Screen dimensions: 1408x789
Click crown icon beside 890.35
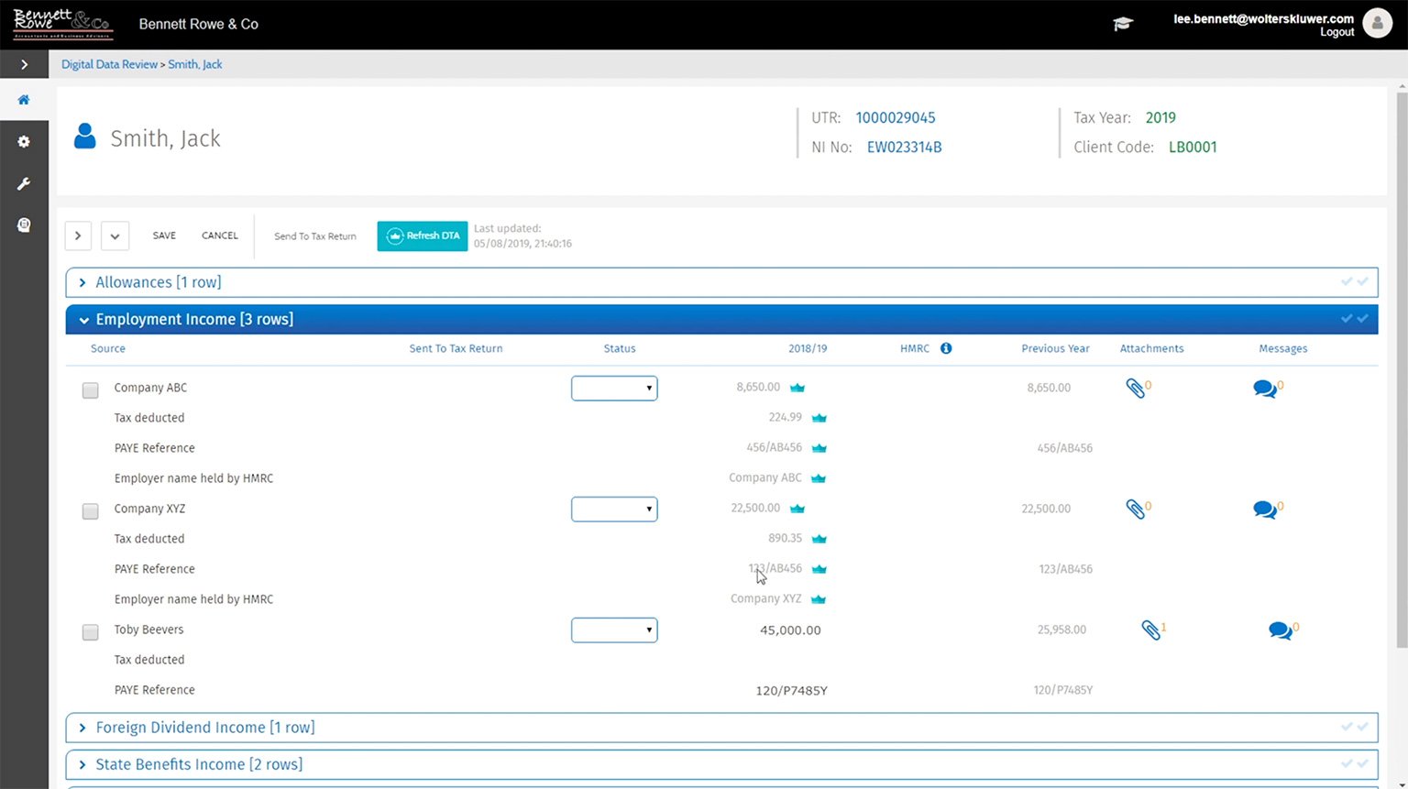pyautogui.click(x=819, y=539)
